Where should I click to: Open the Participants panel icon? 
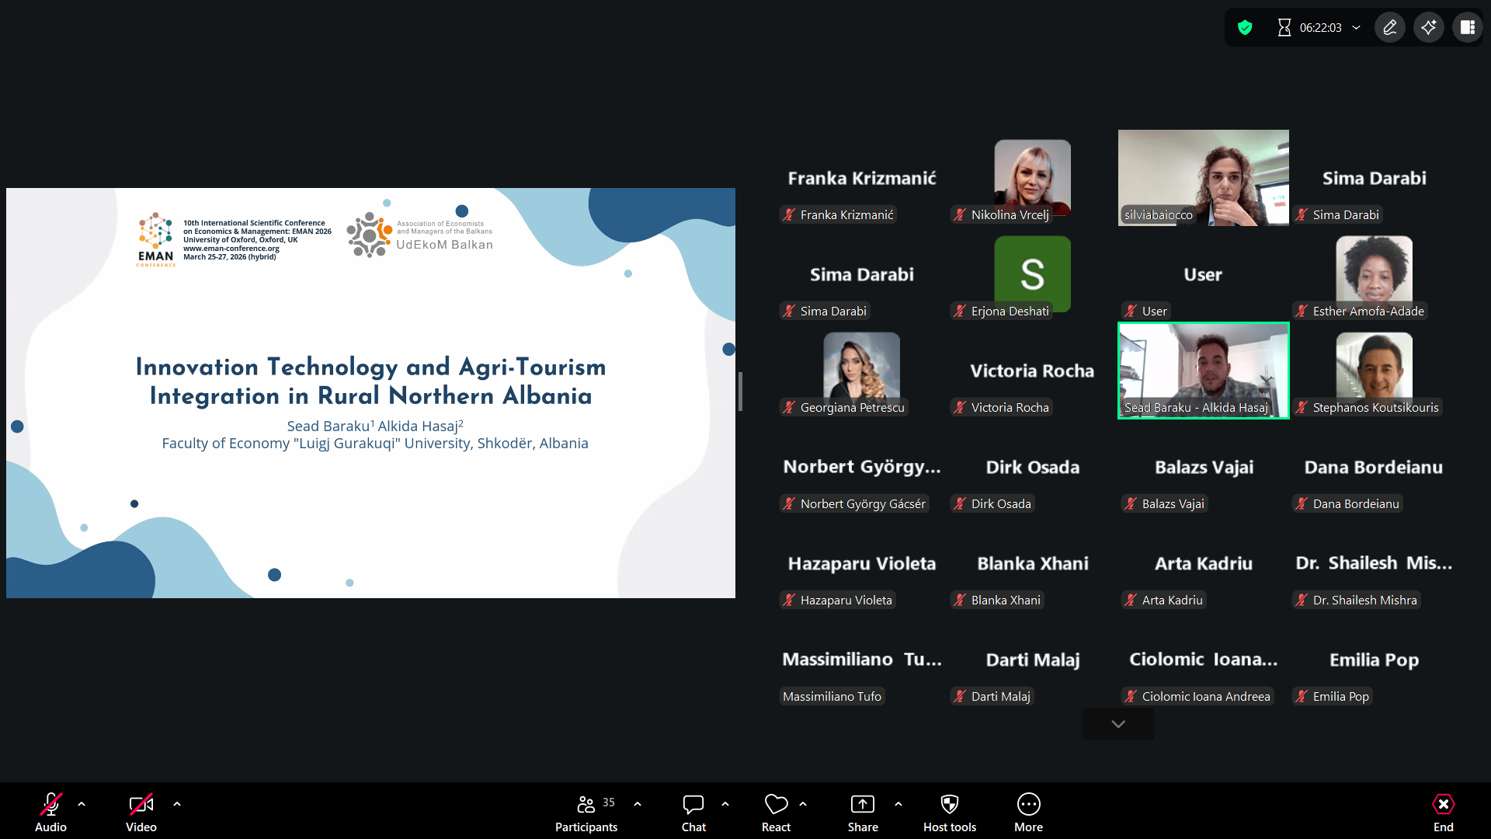click(x=586, y=804)
